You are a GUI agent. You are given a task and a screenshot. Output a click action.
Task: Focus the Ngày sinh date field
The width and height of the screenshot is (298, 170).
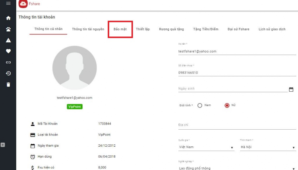(x=232, y=89)
